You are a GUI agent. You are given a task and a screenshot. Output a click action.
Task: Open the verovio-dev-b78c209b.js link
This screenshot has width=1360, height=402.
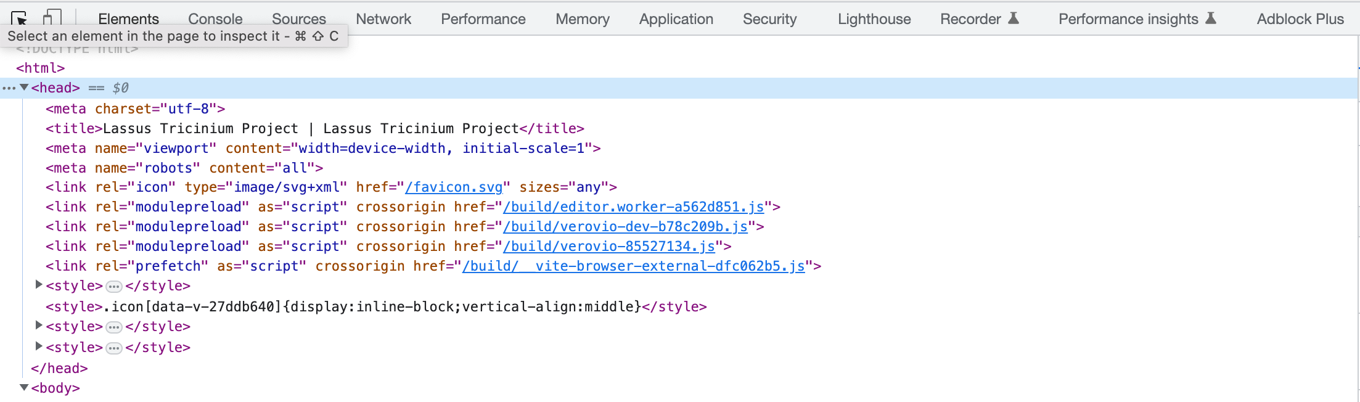[625, 227]
